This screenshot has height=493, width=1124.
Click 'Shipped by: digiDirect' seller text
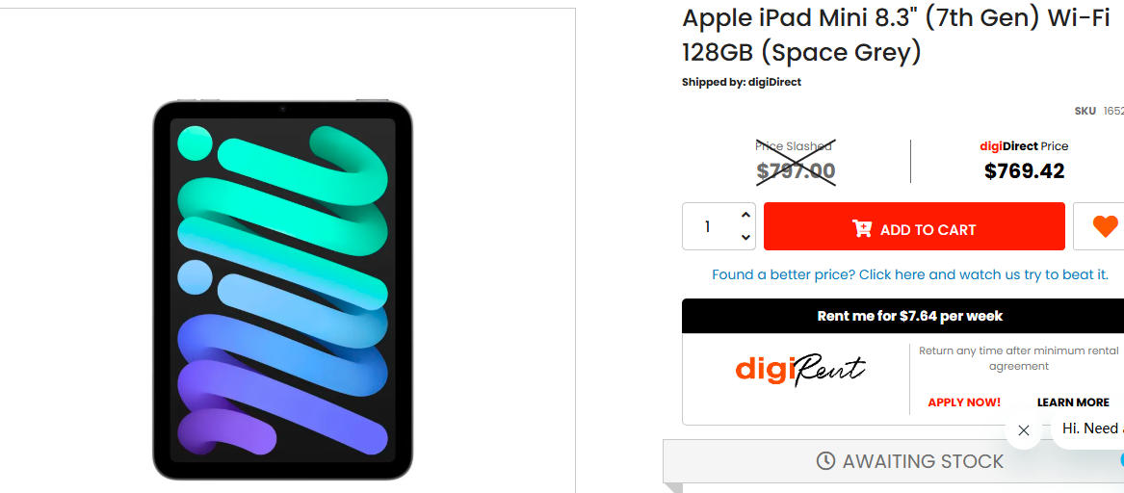(742, 83)
